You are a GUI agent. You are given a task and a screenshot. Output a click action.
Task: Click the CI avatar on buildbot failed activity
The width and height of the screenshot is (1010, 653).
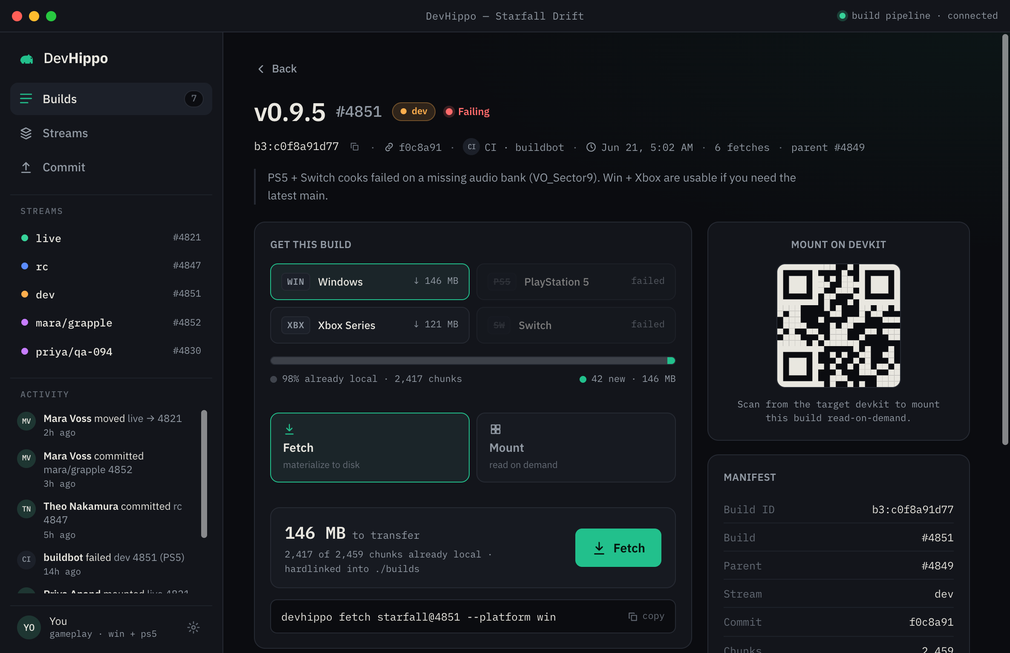pyautogui.click(x=26, y=559)
